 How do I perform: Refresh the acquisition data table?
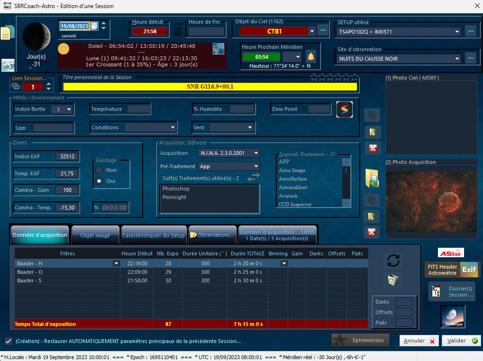pos(393,261)
